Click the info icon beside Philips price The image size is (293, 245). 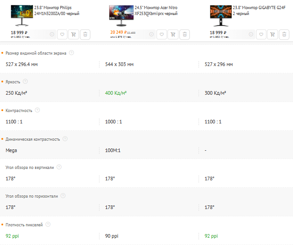(x=52, y=34)
